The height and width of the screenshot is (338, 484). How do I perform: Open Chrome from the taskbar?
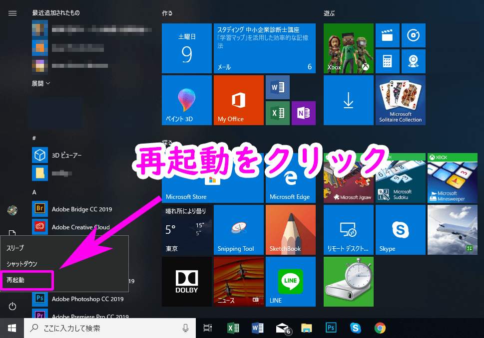point(380,328)
